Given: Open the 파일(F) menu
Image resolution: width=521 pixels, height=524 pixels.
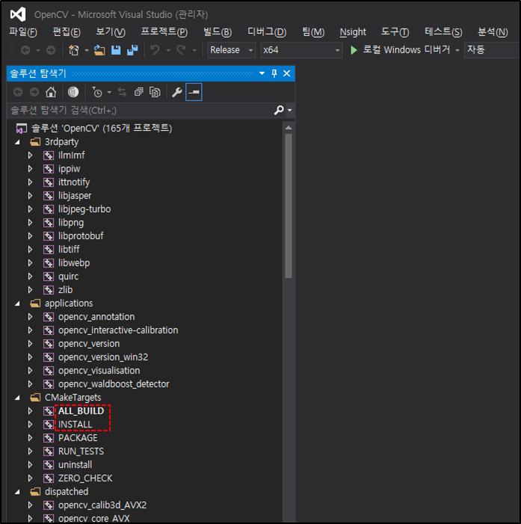Looking at the screenshot, I should [x=23, y=32].
